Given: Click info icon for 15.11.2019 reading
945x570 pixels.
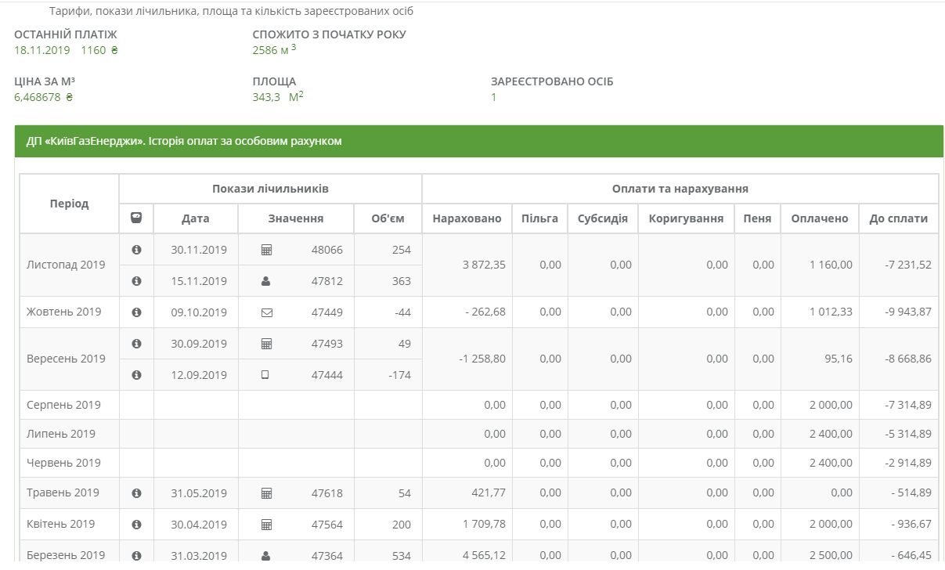Looking at the screenshot, I should 136,281.
